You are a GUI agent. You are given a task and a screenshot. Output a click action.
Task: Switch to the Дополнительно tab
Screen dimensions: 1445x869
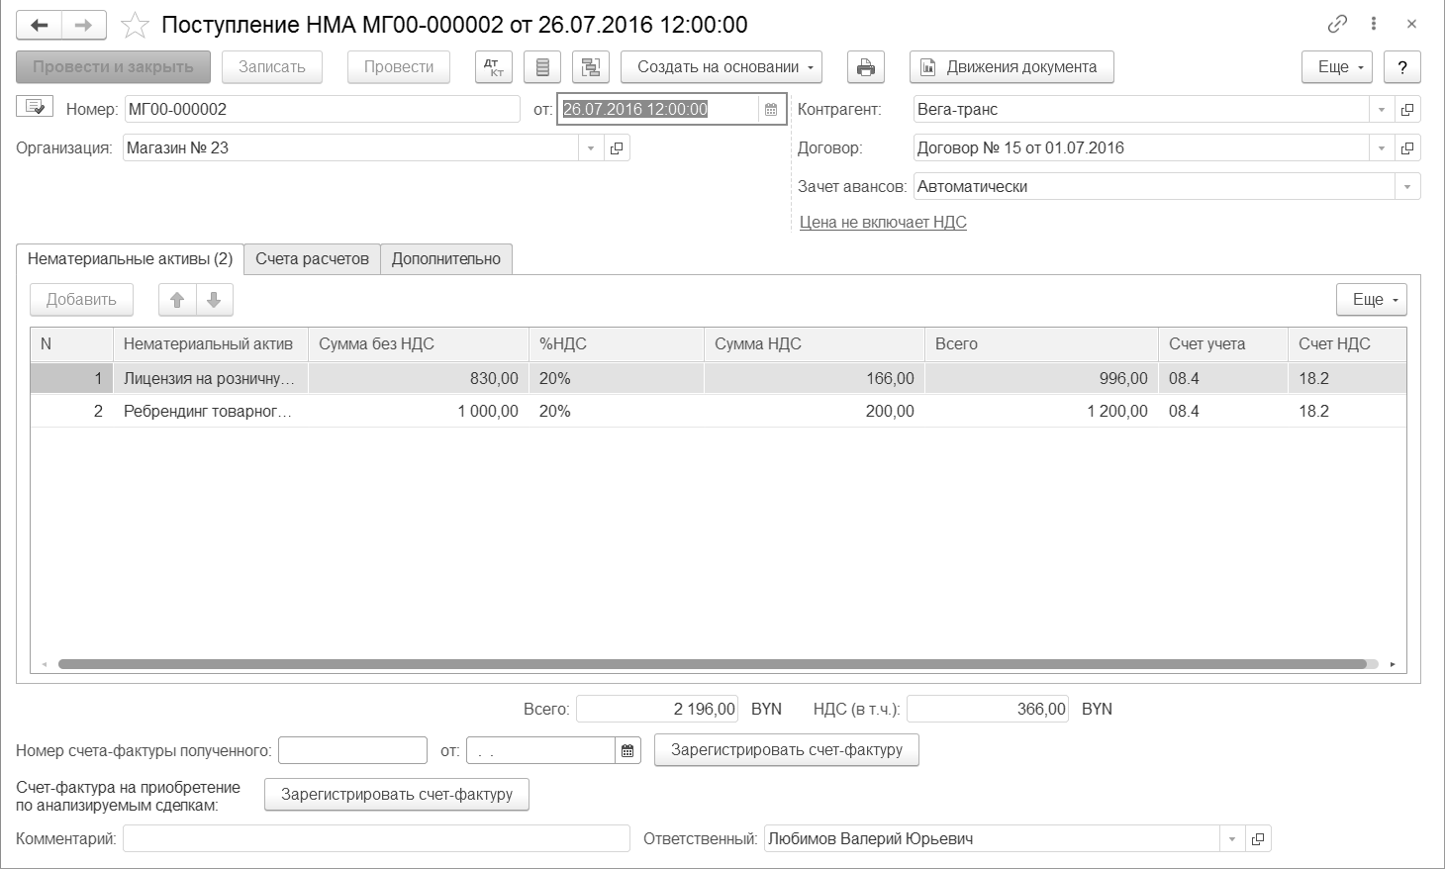pos(446,259)
